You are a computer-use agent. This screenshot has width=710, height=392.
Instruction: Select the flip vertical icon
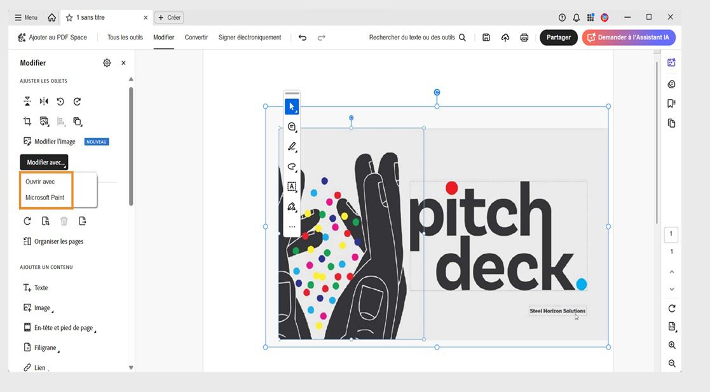27,101
